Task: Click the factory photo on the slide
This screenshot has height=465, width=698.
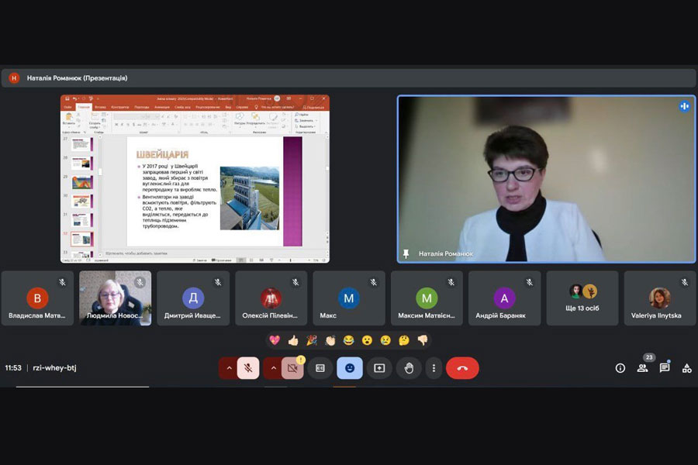Action: tap(250, 198)
